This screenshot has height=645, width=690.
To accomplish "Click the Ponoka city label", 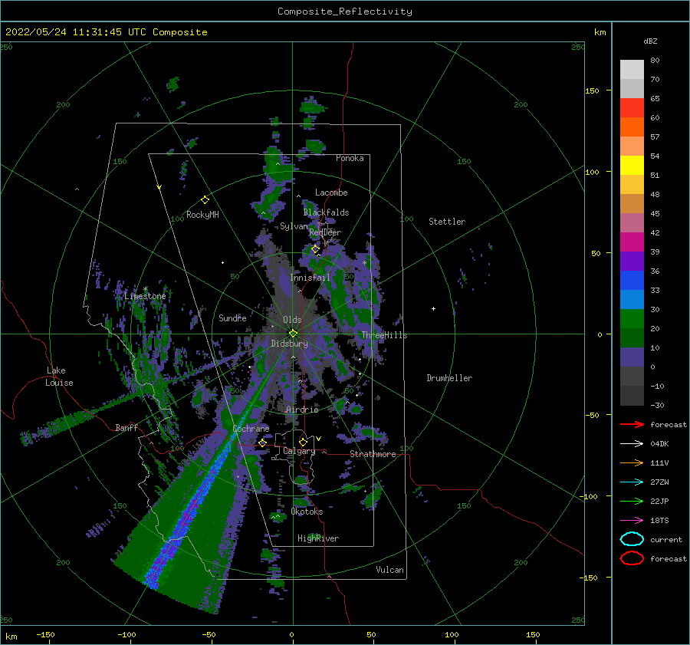I will [x=350, y=158].
